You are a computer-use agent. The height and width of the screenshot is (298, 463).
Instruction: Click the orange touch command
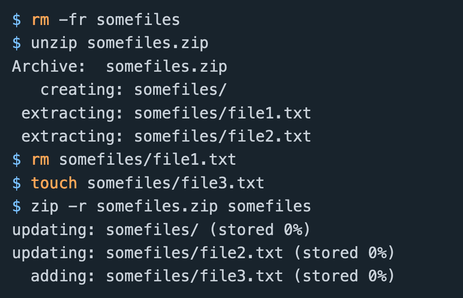tap(54, 183)
